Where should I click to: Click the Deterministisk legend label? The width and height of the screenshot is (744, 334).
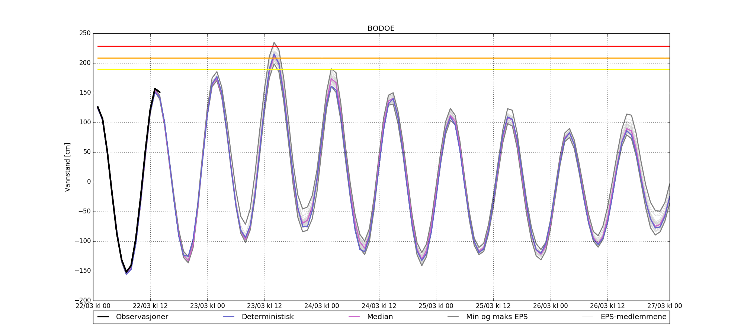[267, 317]
